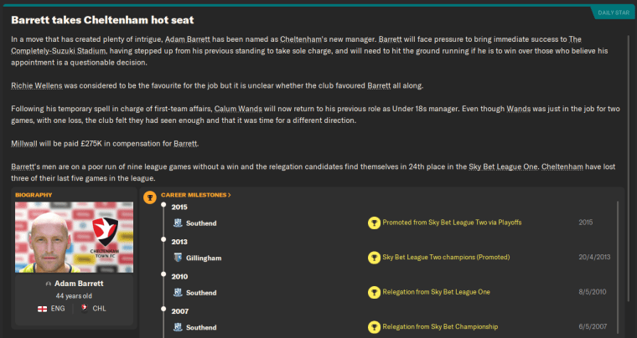Image resolution: width=637 pixels, height=338 pixels.
Task: Click trophy icon beside Playoffs promotion milestone
Action: (374, 223)
